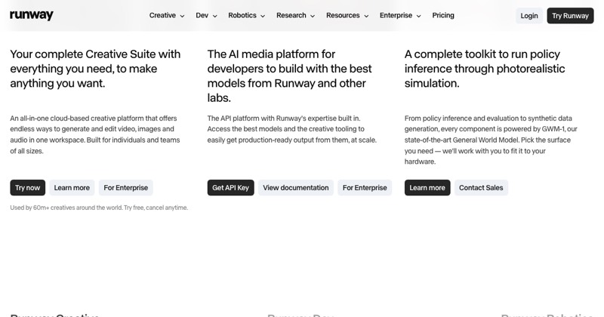Click the Runway Creative heading at bottom
Viewport: 604px width, 317px height.
[x=54, y=315]
